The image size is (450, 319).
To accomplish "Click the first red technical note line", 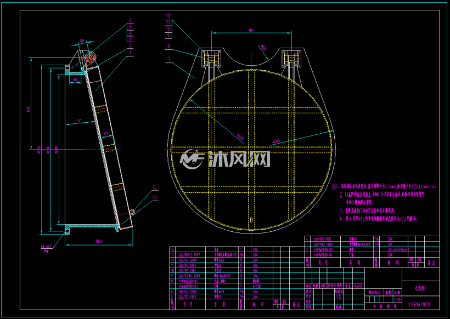I will (384, 186).
